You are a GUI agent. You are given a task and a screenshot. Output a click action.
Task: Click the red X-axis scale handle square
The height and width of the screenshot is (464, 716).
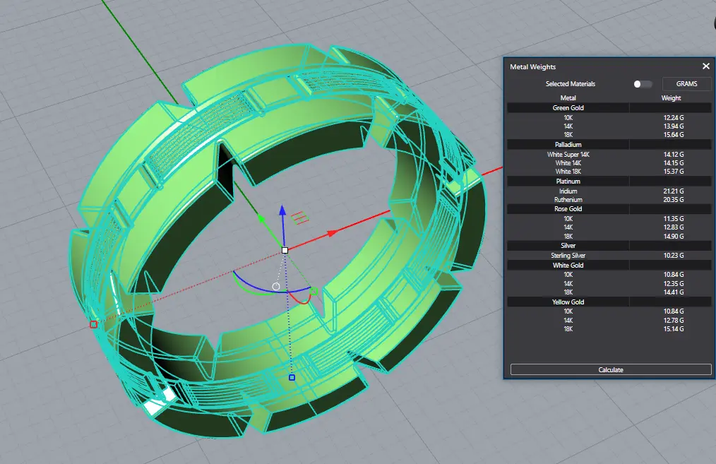click(93, 324)
